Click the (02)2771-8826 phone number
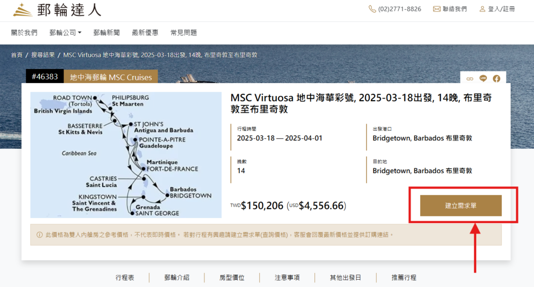 point(399,9)
